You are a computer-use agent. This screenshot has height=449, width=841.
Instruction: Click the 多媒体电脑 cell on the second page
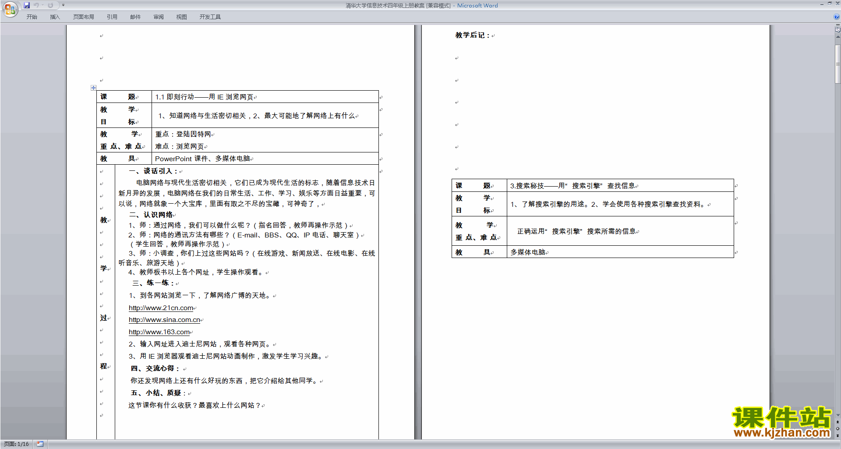(x=528, y=252)
